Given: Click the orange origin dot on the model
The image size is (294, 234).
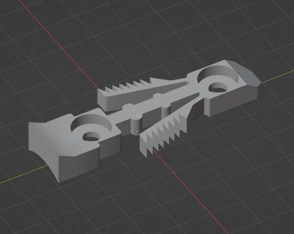Looking at the screenshot, I should 136,131.
